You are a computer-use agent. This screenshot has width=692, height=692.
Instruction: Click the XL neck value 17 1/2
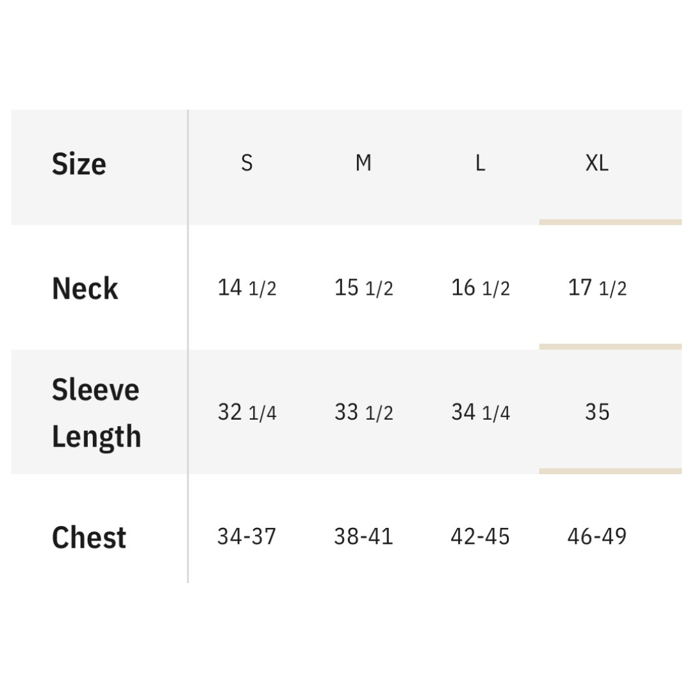[597, 288]
